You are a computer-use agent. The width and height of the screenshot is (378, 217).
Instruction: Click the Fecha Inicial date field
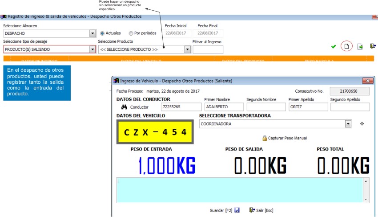[x=176, y=33]
